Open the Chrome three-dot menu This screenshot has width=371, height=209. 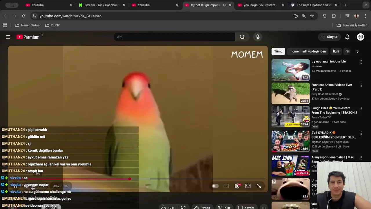[x=365, y=16]
